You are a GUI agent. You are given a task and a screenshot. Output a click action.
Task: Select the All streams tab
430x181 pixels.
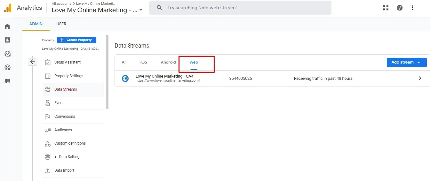(x=124, y=62)
